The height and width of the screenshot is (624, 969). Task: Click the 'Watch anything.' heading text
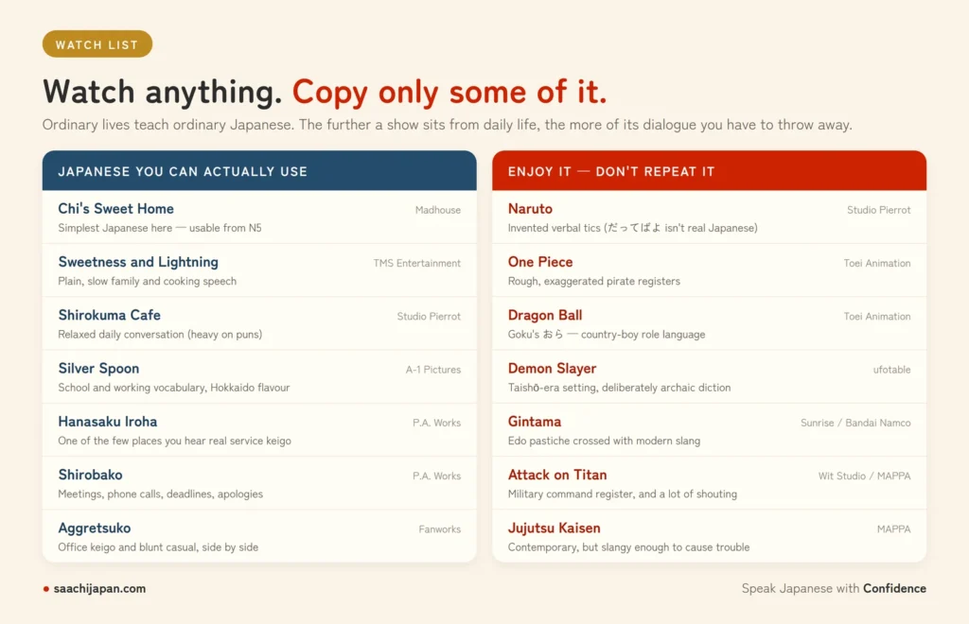[163, 92]
